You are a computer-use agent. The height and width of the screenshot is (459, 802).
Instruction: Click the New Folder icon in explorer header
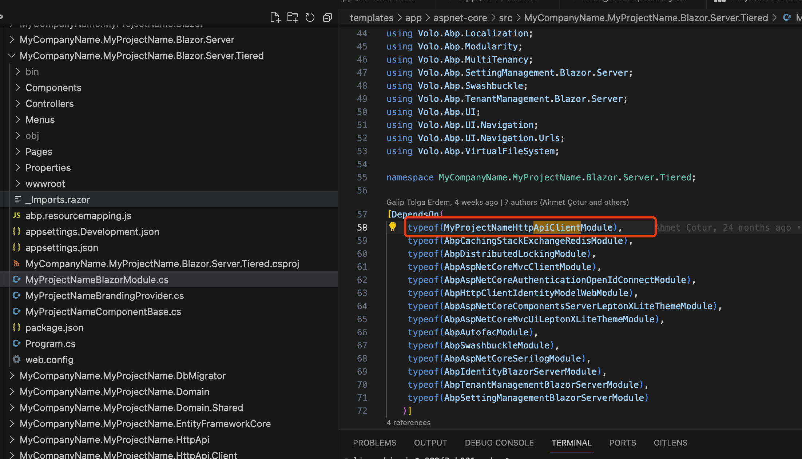[293, 17]
